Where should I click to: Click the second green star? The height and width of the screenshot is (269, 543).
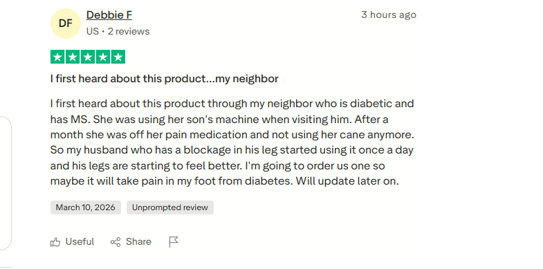[73, 57]
